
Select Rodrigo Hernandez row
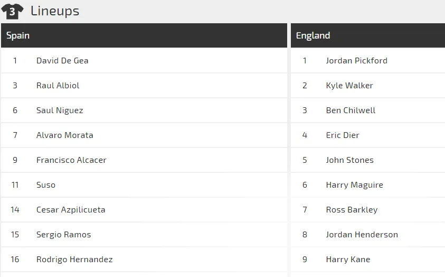pyautogui.click(x=74, y=260)
